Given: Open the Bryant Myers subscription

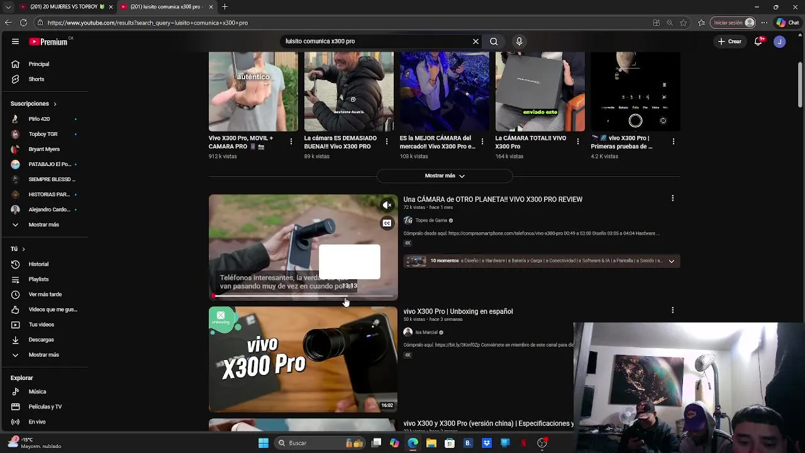Looking at the screenshot, I should [x=44, y=149].
